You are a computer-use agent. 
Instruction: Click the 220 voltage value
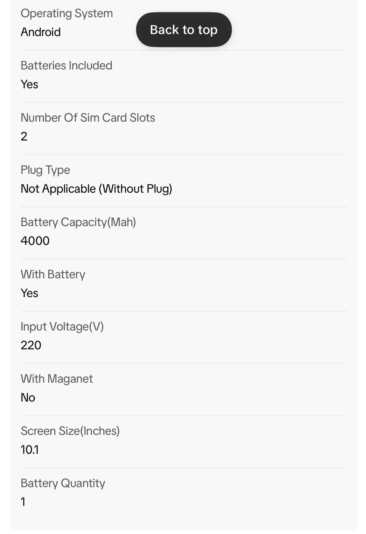pos(31,345)
